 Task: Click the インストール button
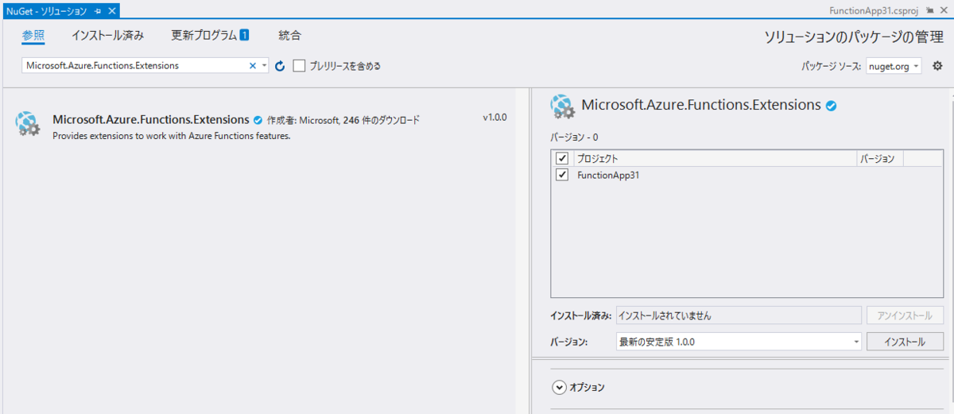(905, 342)
